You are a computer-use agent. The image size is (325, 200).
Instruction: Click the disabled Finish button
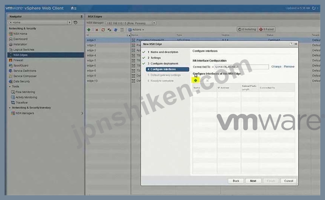[271, 181]
